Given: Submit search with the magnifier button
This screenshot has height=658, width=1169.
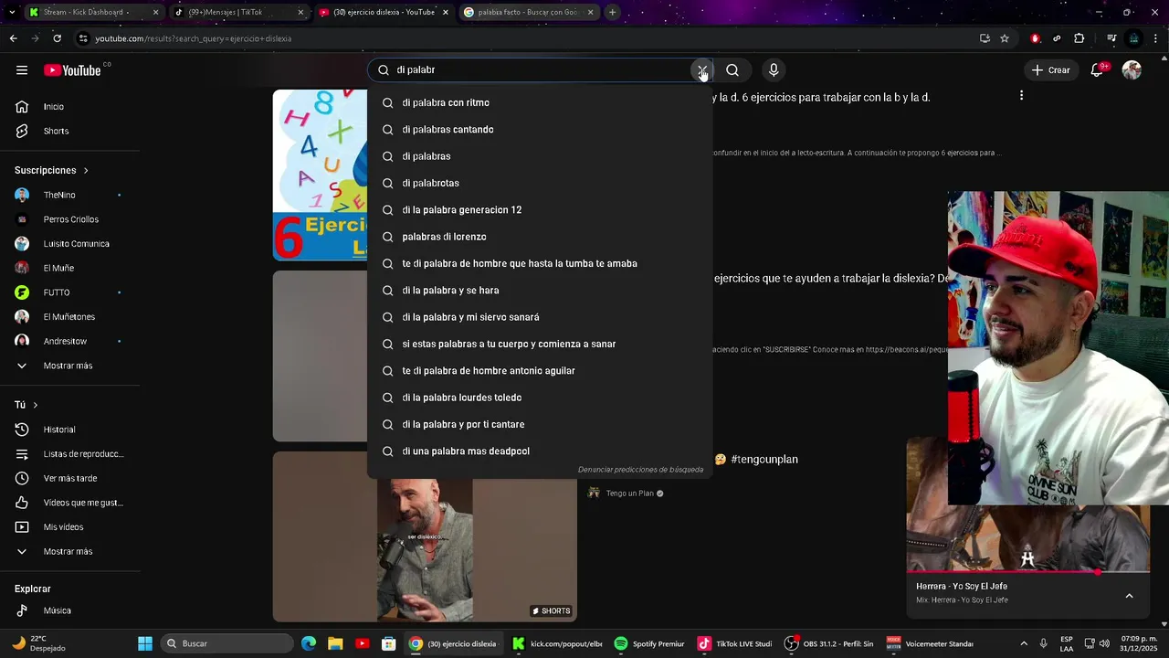Looking at the screenshot, I should click(732, 70).
